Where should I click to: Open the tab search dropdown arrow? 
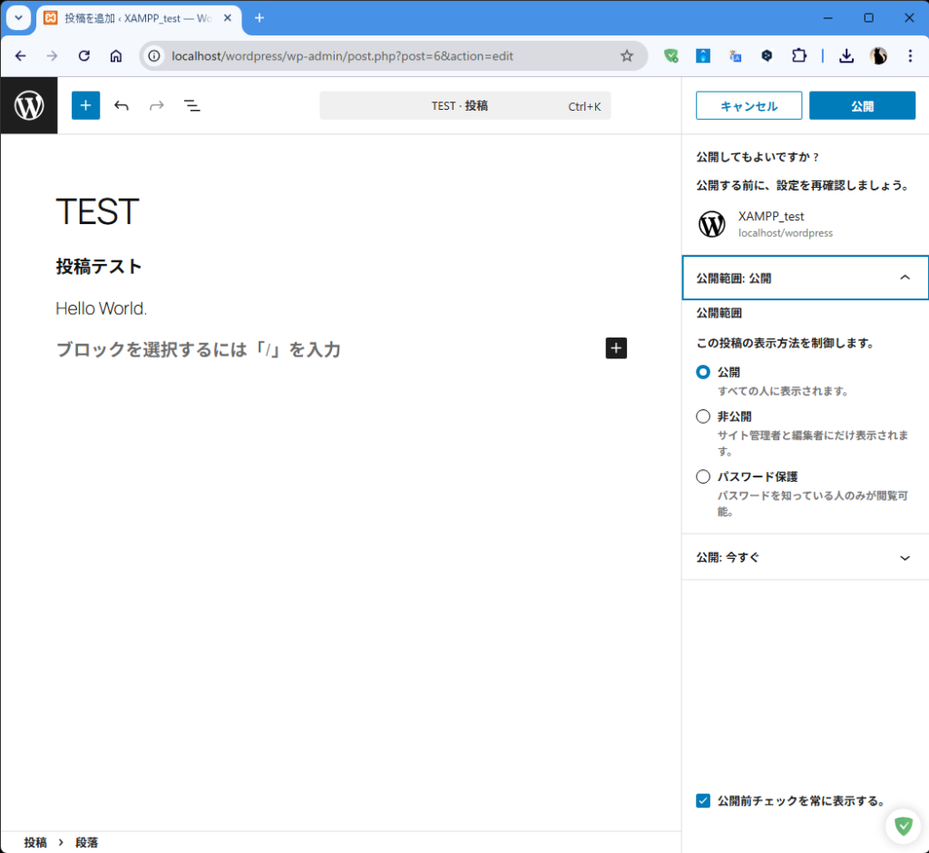18,18
